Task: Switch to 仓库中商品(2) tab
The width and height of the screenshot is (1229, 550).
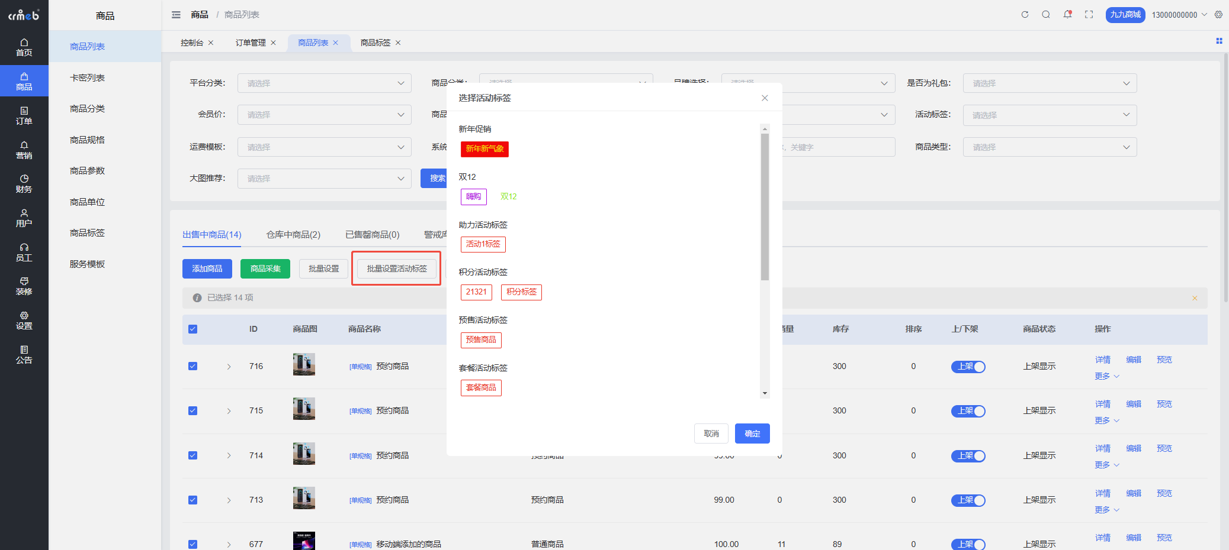Action: pyautogui.click(x=293, y=235)
